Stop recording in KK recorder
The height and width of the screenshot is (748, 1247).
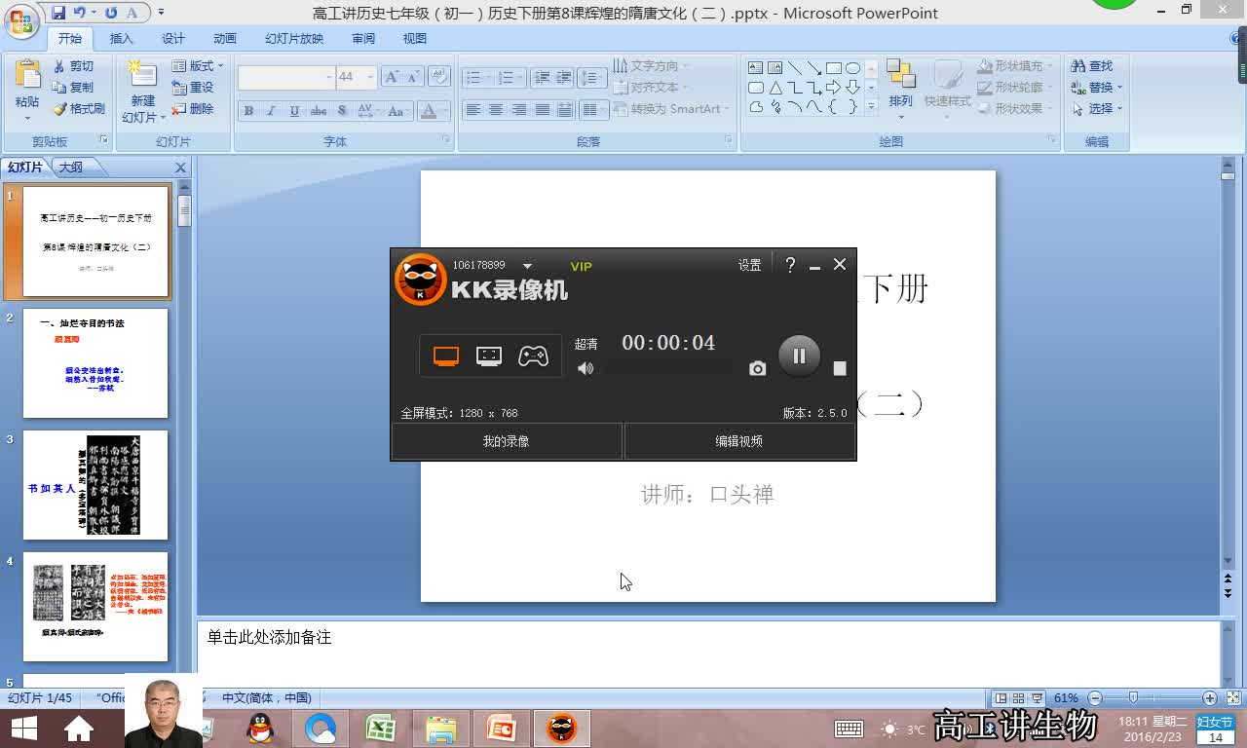[840, 368]
